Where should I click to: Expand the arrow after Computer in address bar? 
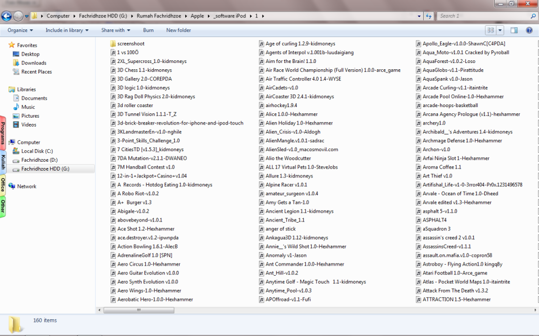(x=74, y=16)
